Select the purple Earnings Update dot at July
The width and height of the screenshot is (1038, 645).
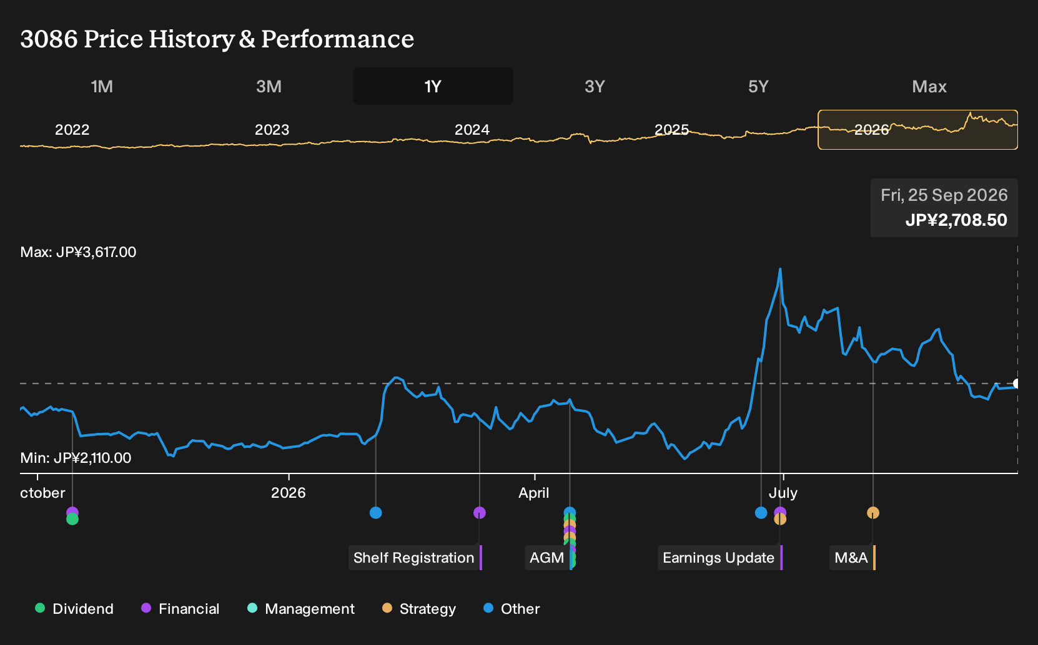(x=780, y=511)
